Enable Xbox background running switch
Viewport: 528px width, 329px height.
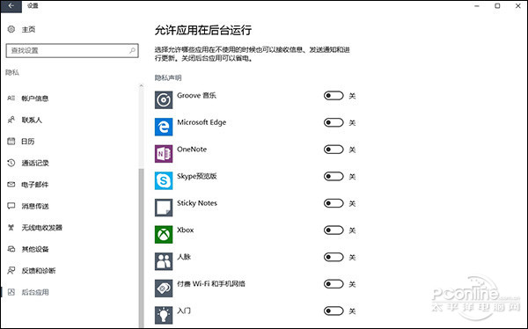click(x=334, y=230)
